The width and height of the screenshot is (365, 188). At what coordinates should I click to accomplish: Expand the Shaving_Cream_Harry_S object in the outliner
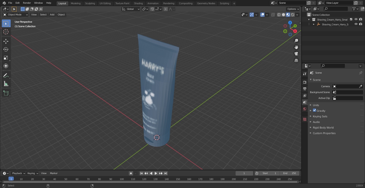314,24
